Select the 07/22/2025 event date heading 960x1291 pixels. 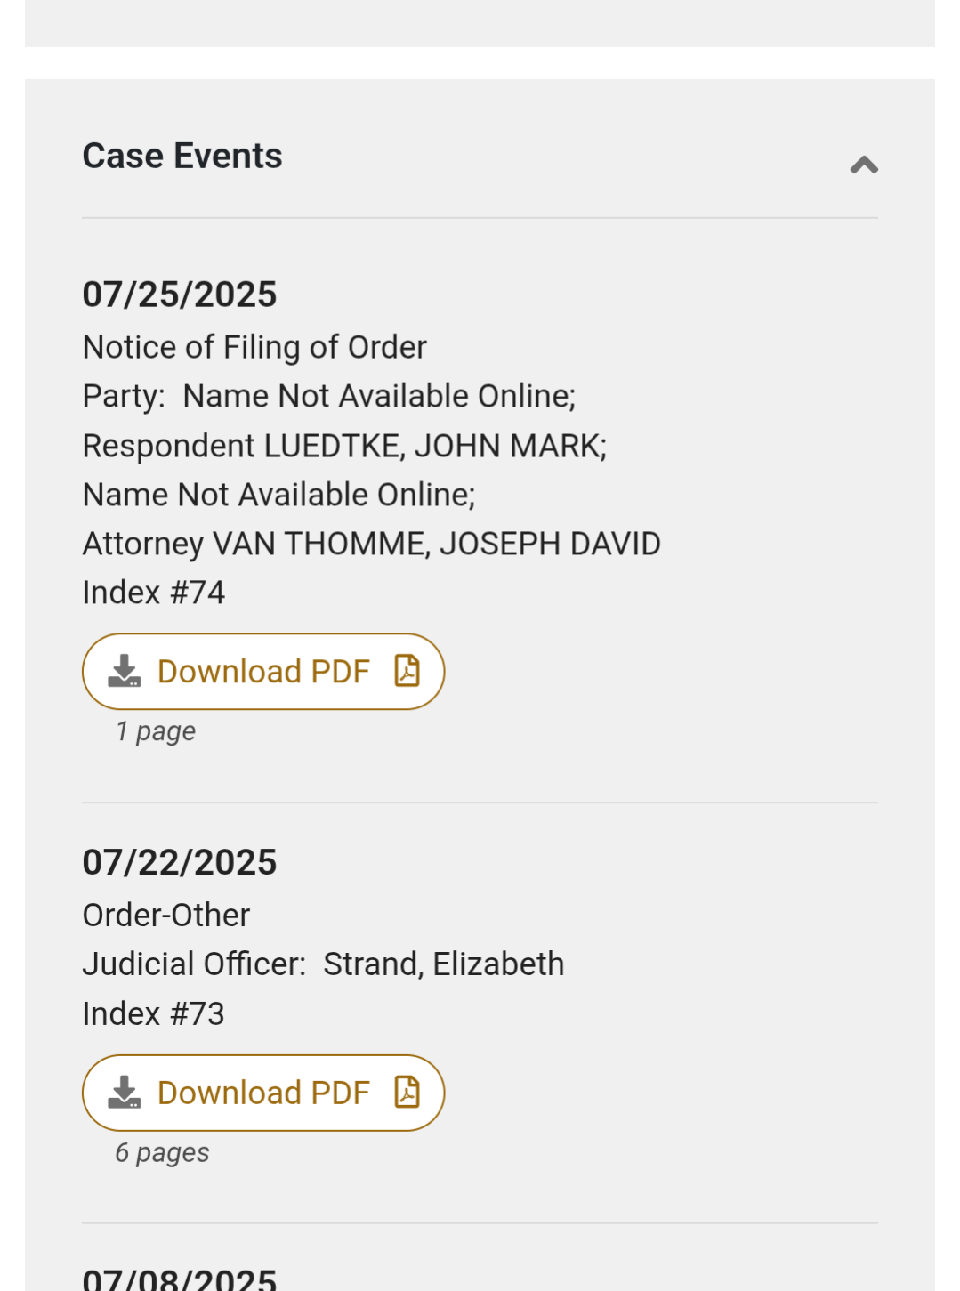click(x=180, y=862)
